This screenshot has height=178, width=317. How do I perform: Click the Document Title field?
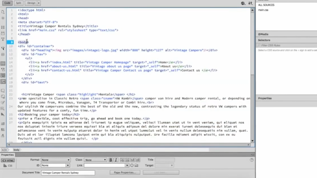(x=68, y=173)
